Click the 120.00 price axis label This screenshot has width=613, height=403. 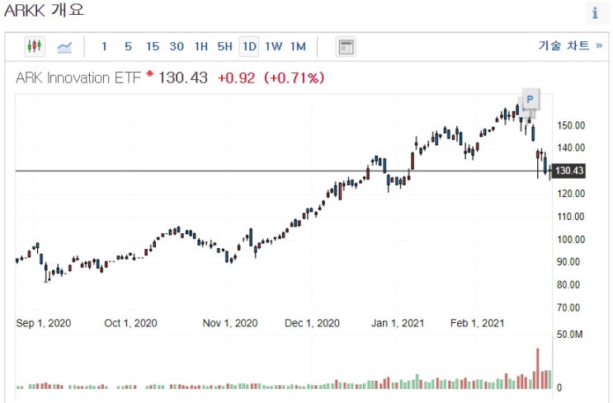(571, 194)
